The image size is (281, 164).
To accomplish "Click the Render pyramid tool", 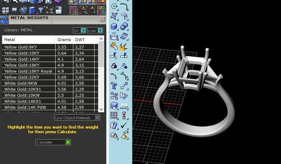I will pyautogui.click(x=124, y=136).
